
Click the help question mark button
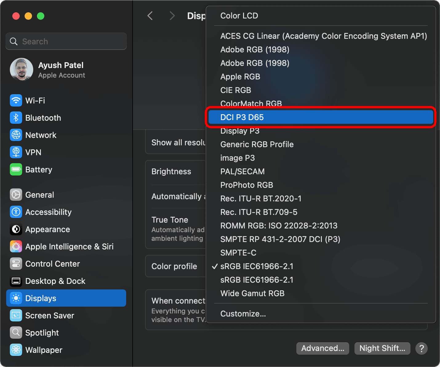coord(421,348)
